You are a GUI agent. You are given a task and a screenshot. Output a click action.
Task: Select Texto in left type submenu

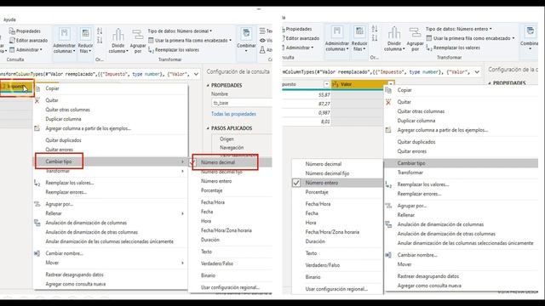[206, 252]
